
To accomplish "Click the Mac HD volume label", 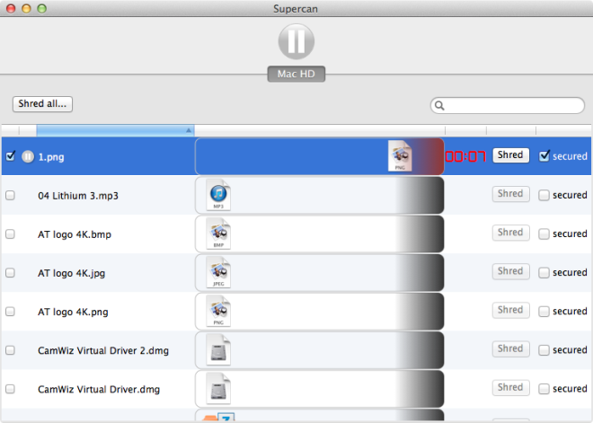I will 296,74.
